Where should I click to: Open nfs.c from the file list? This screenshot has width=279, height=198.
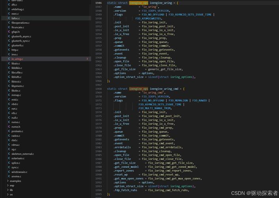[14, 113]
